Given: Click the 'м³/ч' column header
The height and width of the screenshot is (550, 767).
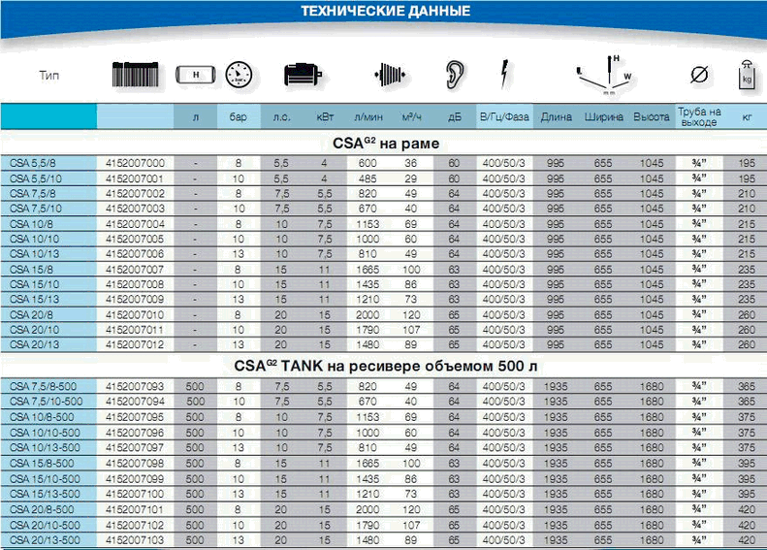Looking at the screenshot, I should click(411, 117).
